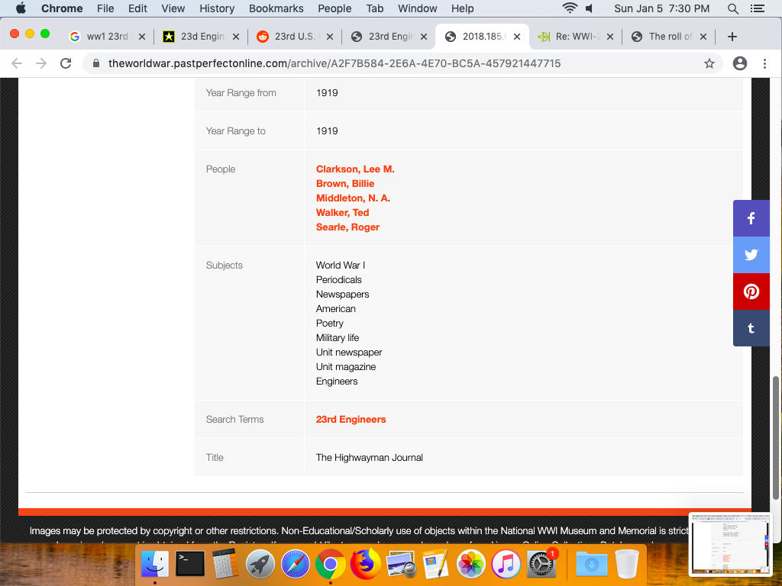782x586 pixels.
Task: Open Searle, Roger person link
Action: click(x=347, y=227)
